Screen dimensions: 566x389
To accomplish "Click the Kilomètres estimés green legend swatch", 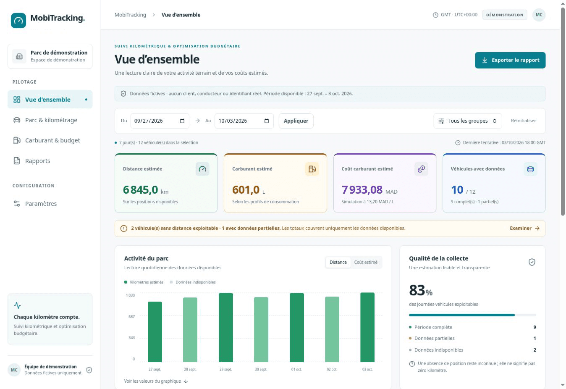I will [x=126, y=282].
